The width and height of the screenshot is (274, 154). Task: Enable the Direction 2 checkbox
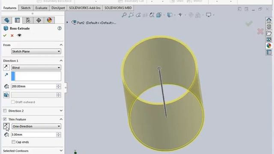5,111
